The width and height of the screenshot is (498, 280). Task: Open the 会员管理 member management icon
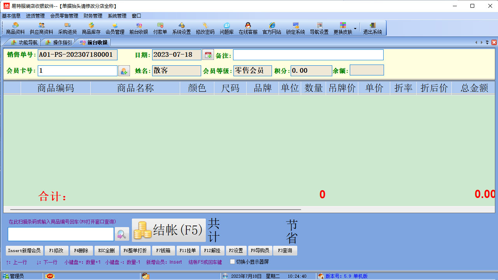point(116,28)
